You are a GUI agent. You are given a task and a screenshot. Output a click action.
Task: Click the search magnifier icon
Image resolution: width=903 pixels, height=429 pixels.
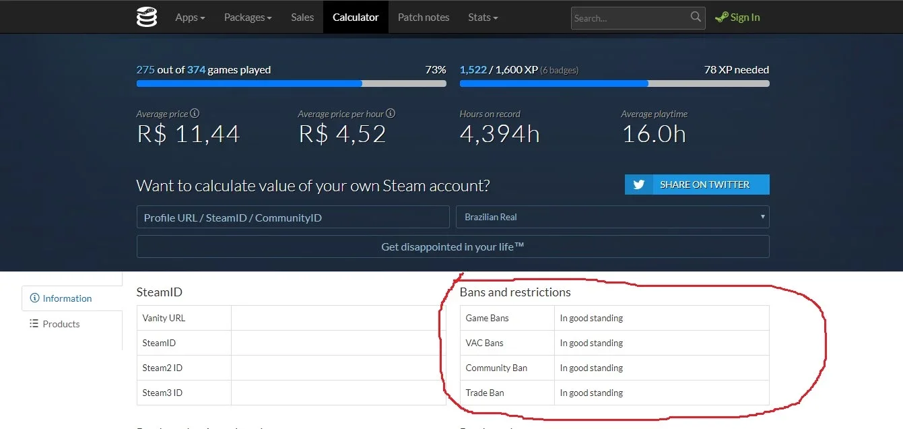(x=696, y=17)
